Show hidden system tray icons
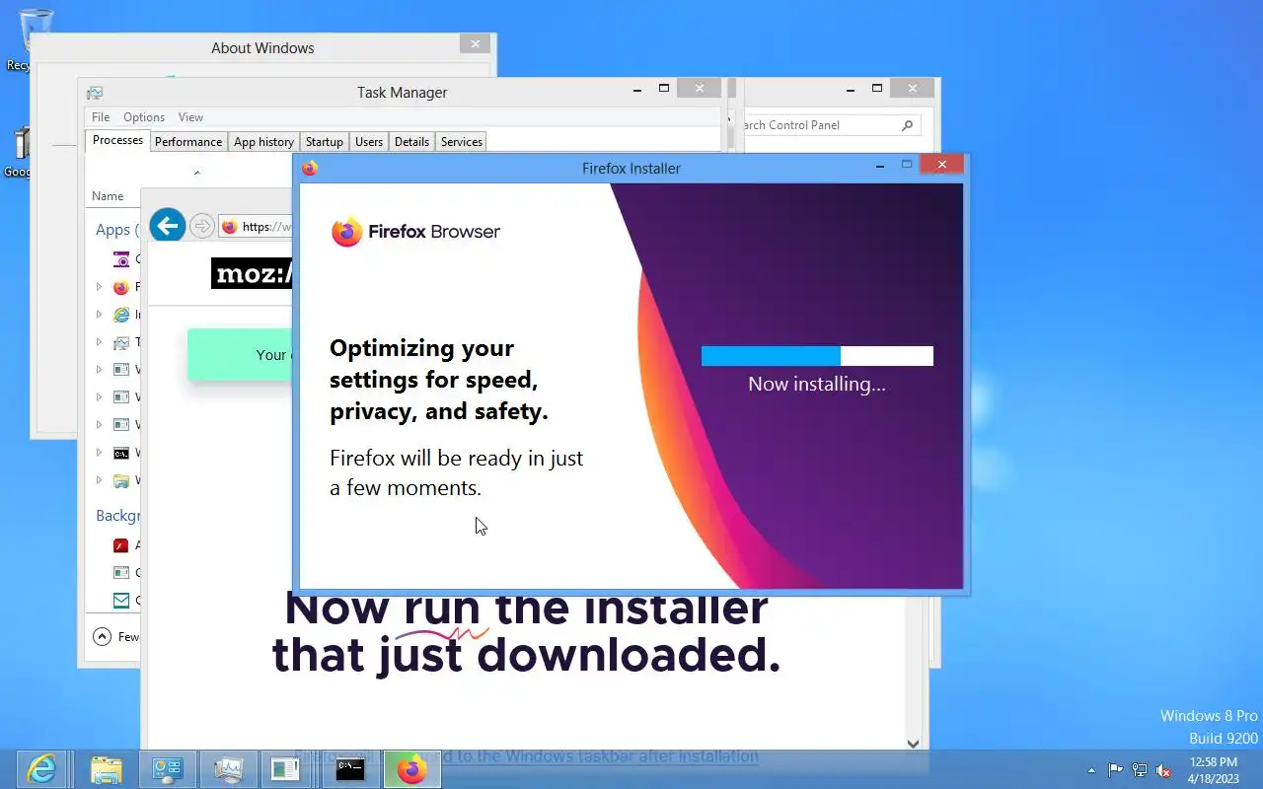 (x=1091, y=770)
